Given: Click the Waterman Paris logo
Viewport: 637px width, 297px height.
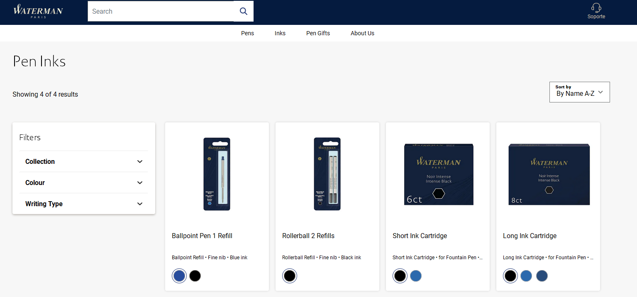Looking at the screenshot, I should [38, 11].
